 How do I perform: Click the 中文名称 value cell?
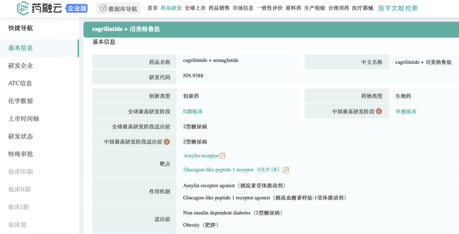(x=424, y=62)
